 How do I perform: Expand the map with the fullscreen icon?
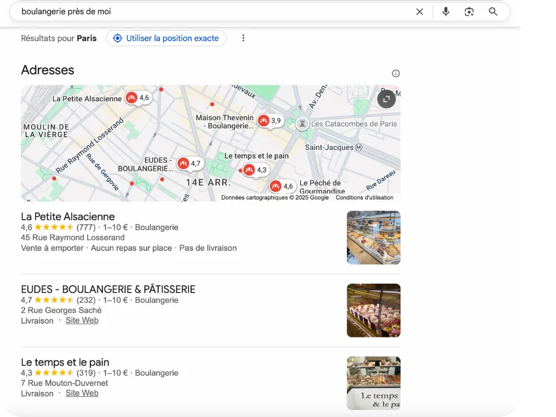pos(386,99)
